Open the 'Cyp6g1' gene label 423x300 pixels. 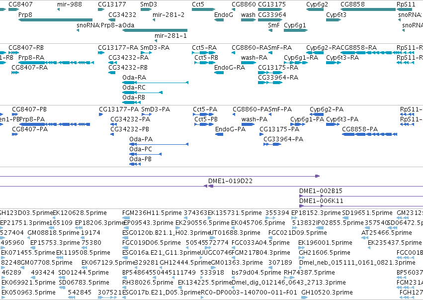tap(295, 25)
